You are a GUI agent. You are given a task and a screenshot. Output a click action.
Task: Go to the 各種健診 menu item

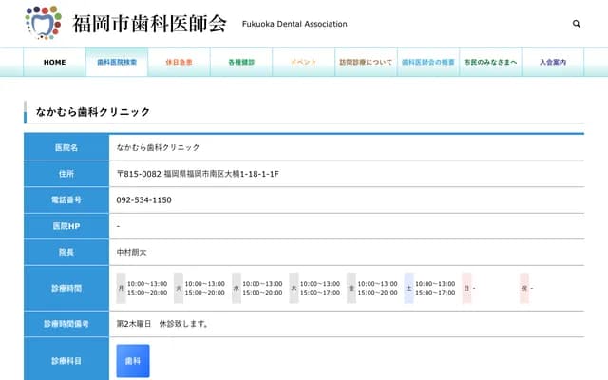pos(240,62)
